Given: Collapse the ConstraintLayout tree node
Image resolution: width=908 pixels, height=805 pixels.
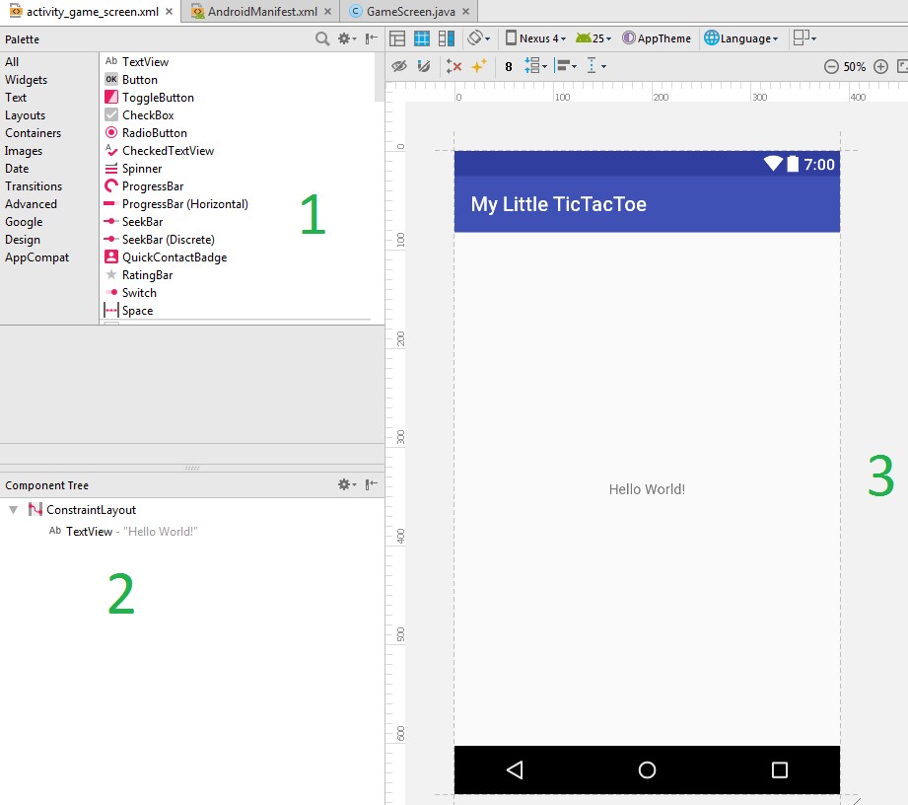Looking at the screenshot, I should pos(13,510).
